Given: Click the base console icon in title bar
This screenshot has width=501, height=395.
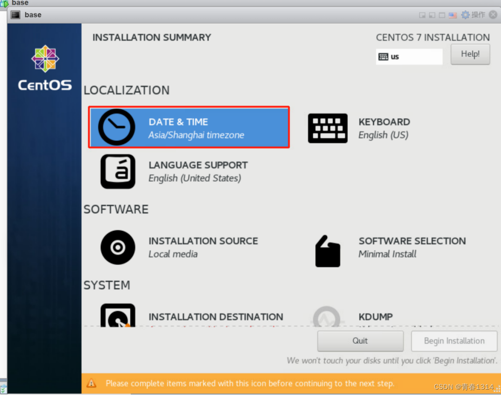Looking at the screenshot, I should pyautogui.click(x=15, y=14).
